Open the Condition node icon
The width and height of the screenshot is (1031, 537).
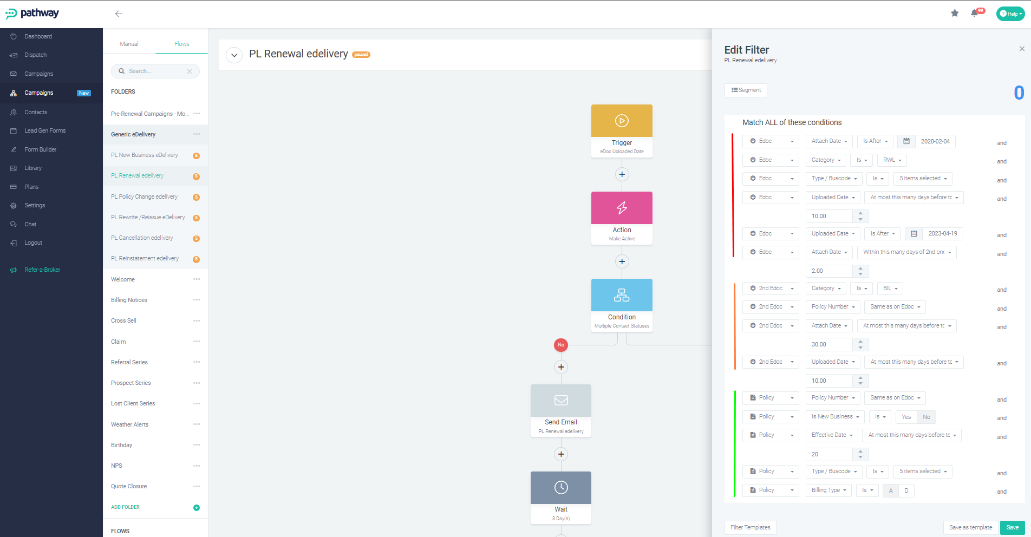(622, 295)
